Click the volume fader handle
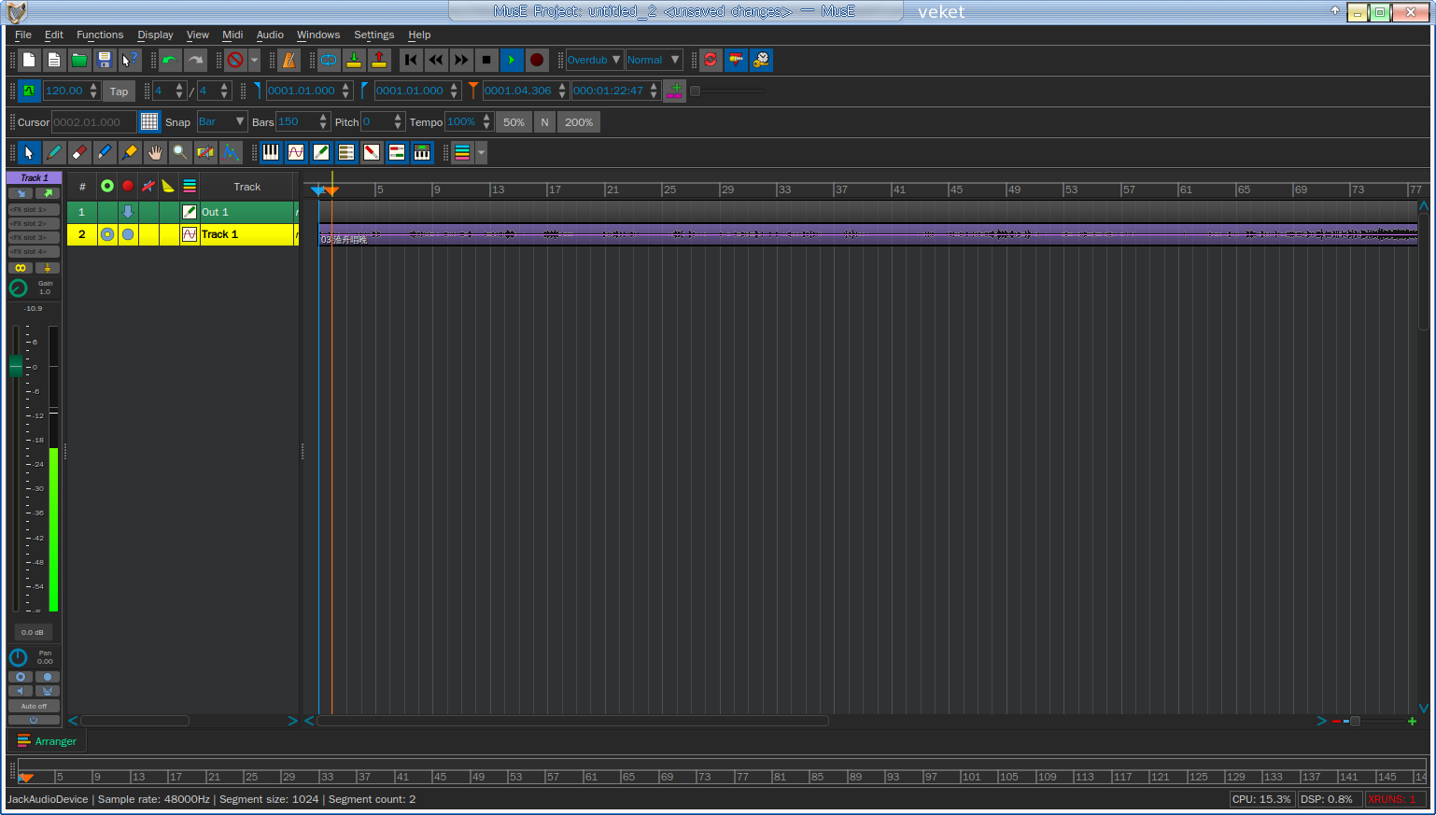 16,365
